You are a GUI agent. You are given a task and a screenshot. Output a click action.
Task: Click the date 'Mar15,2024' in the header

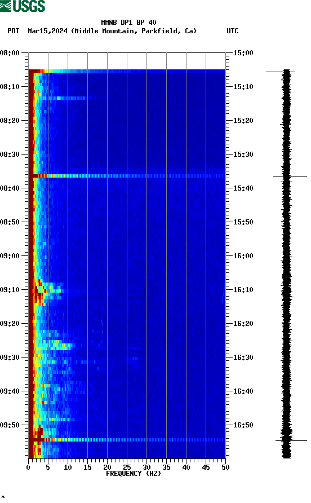47,31
